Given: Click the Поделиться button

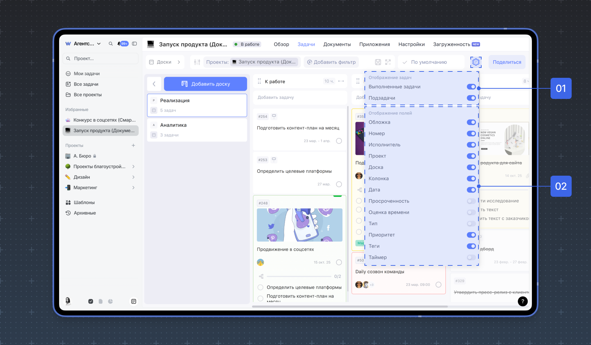Looking at the screenshot, I should (507, 62).
